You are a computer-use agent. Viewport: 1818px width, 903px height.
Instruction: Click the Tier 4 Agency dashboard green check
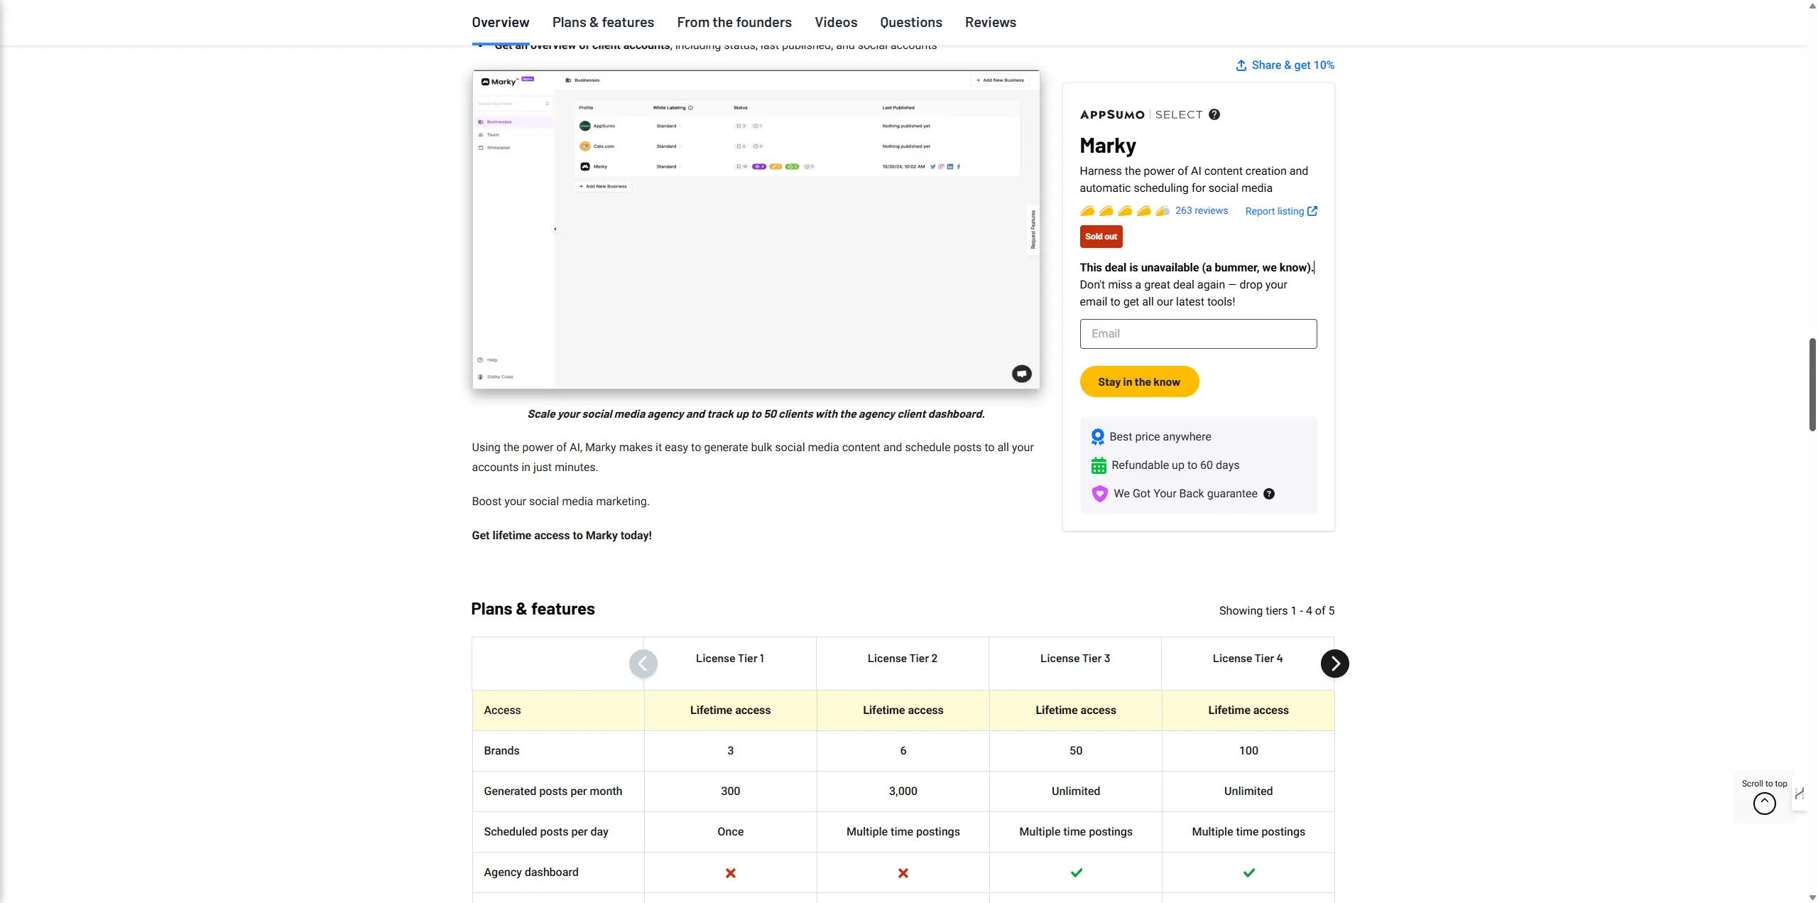1248,873
